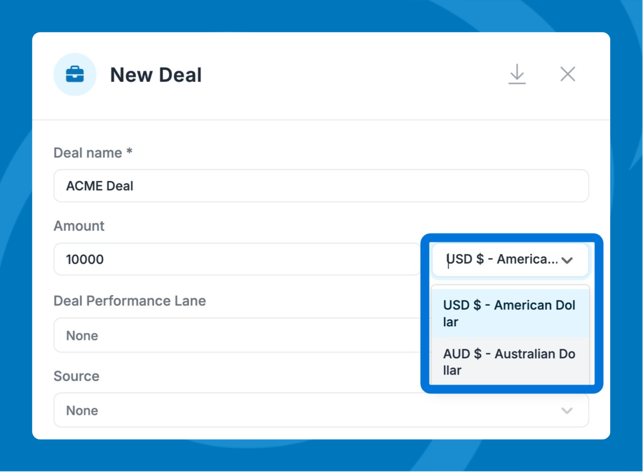
Task: Click the briefcase icon beside New Deal
Action: pyautogui.click(x=75, y=74)
